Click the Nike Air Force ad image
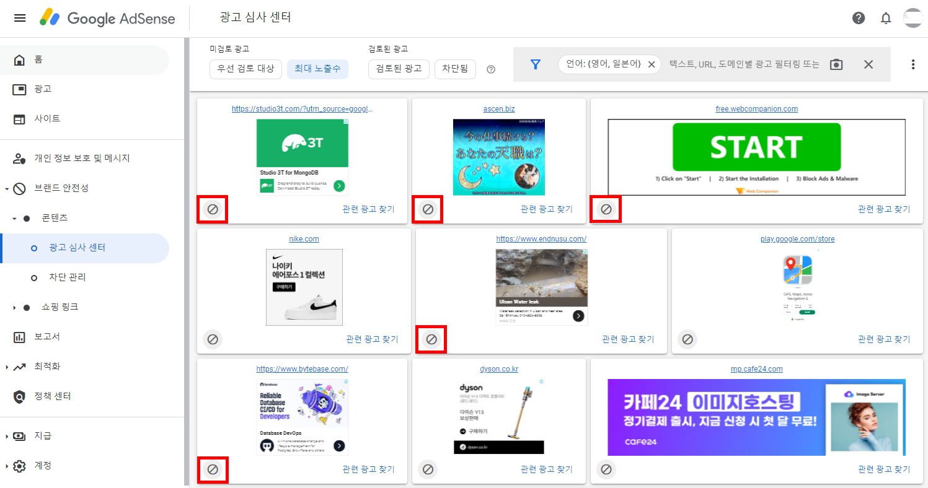This screenshot has height=488, width=928. (x=304, y=287)
